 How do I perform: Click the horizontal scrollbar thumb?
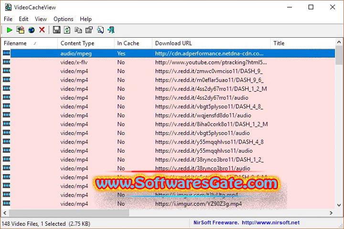69,213
